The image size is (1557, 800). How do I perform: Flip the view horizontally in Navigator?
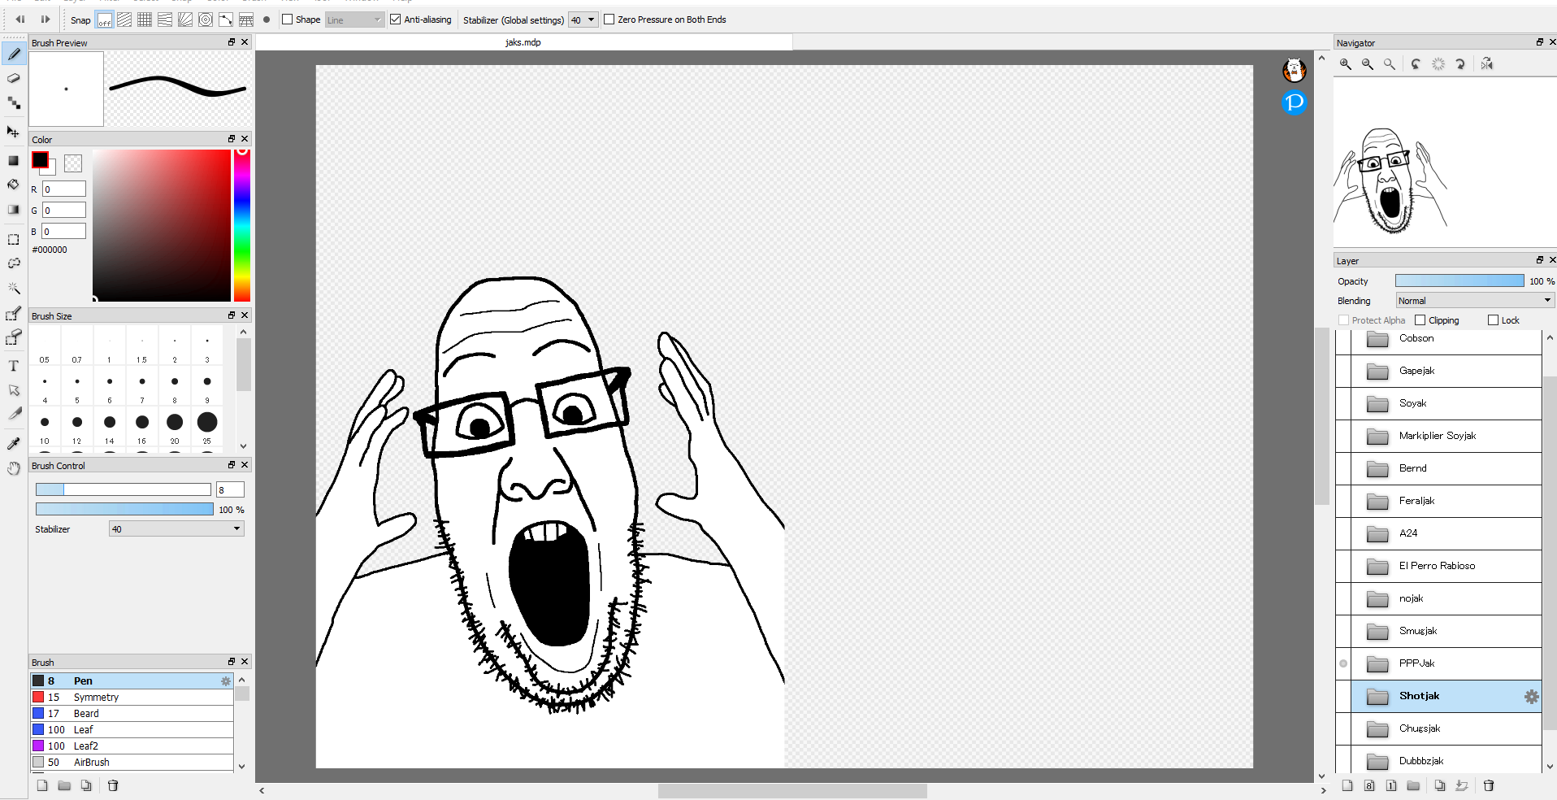coord(1486,64)
